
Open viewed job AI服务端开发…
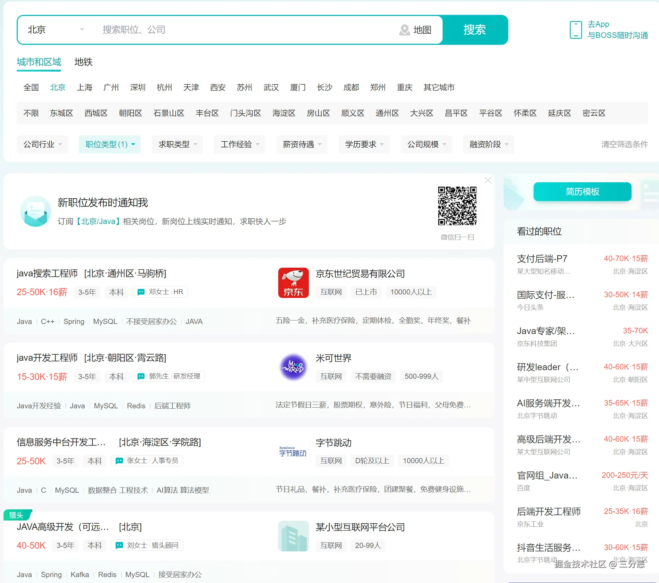pyautogui.click(x=549, y=403)
